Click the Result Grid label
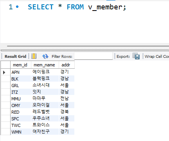 click(15, 56)
